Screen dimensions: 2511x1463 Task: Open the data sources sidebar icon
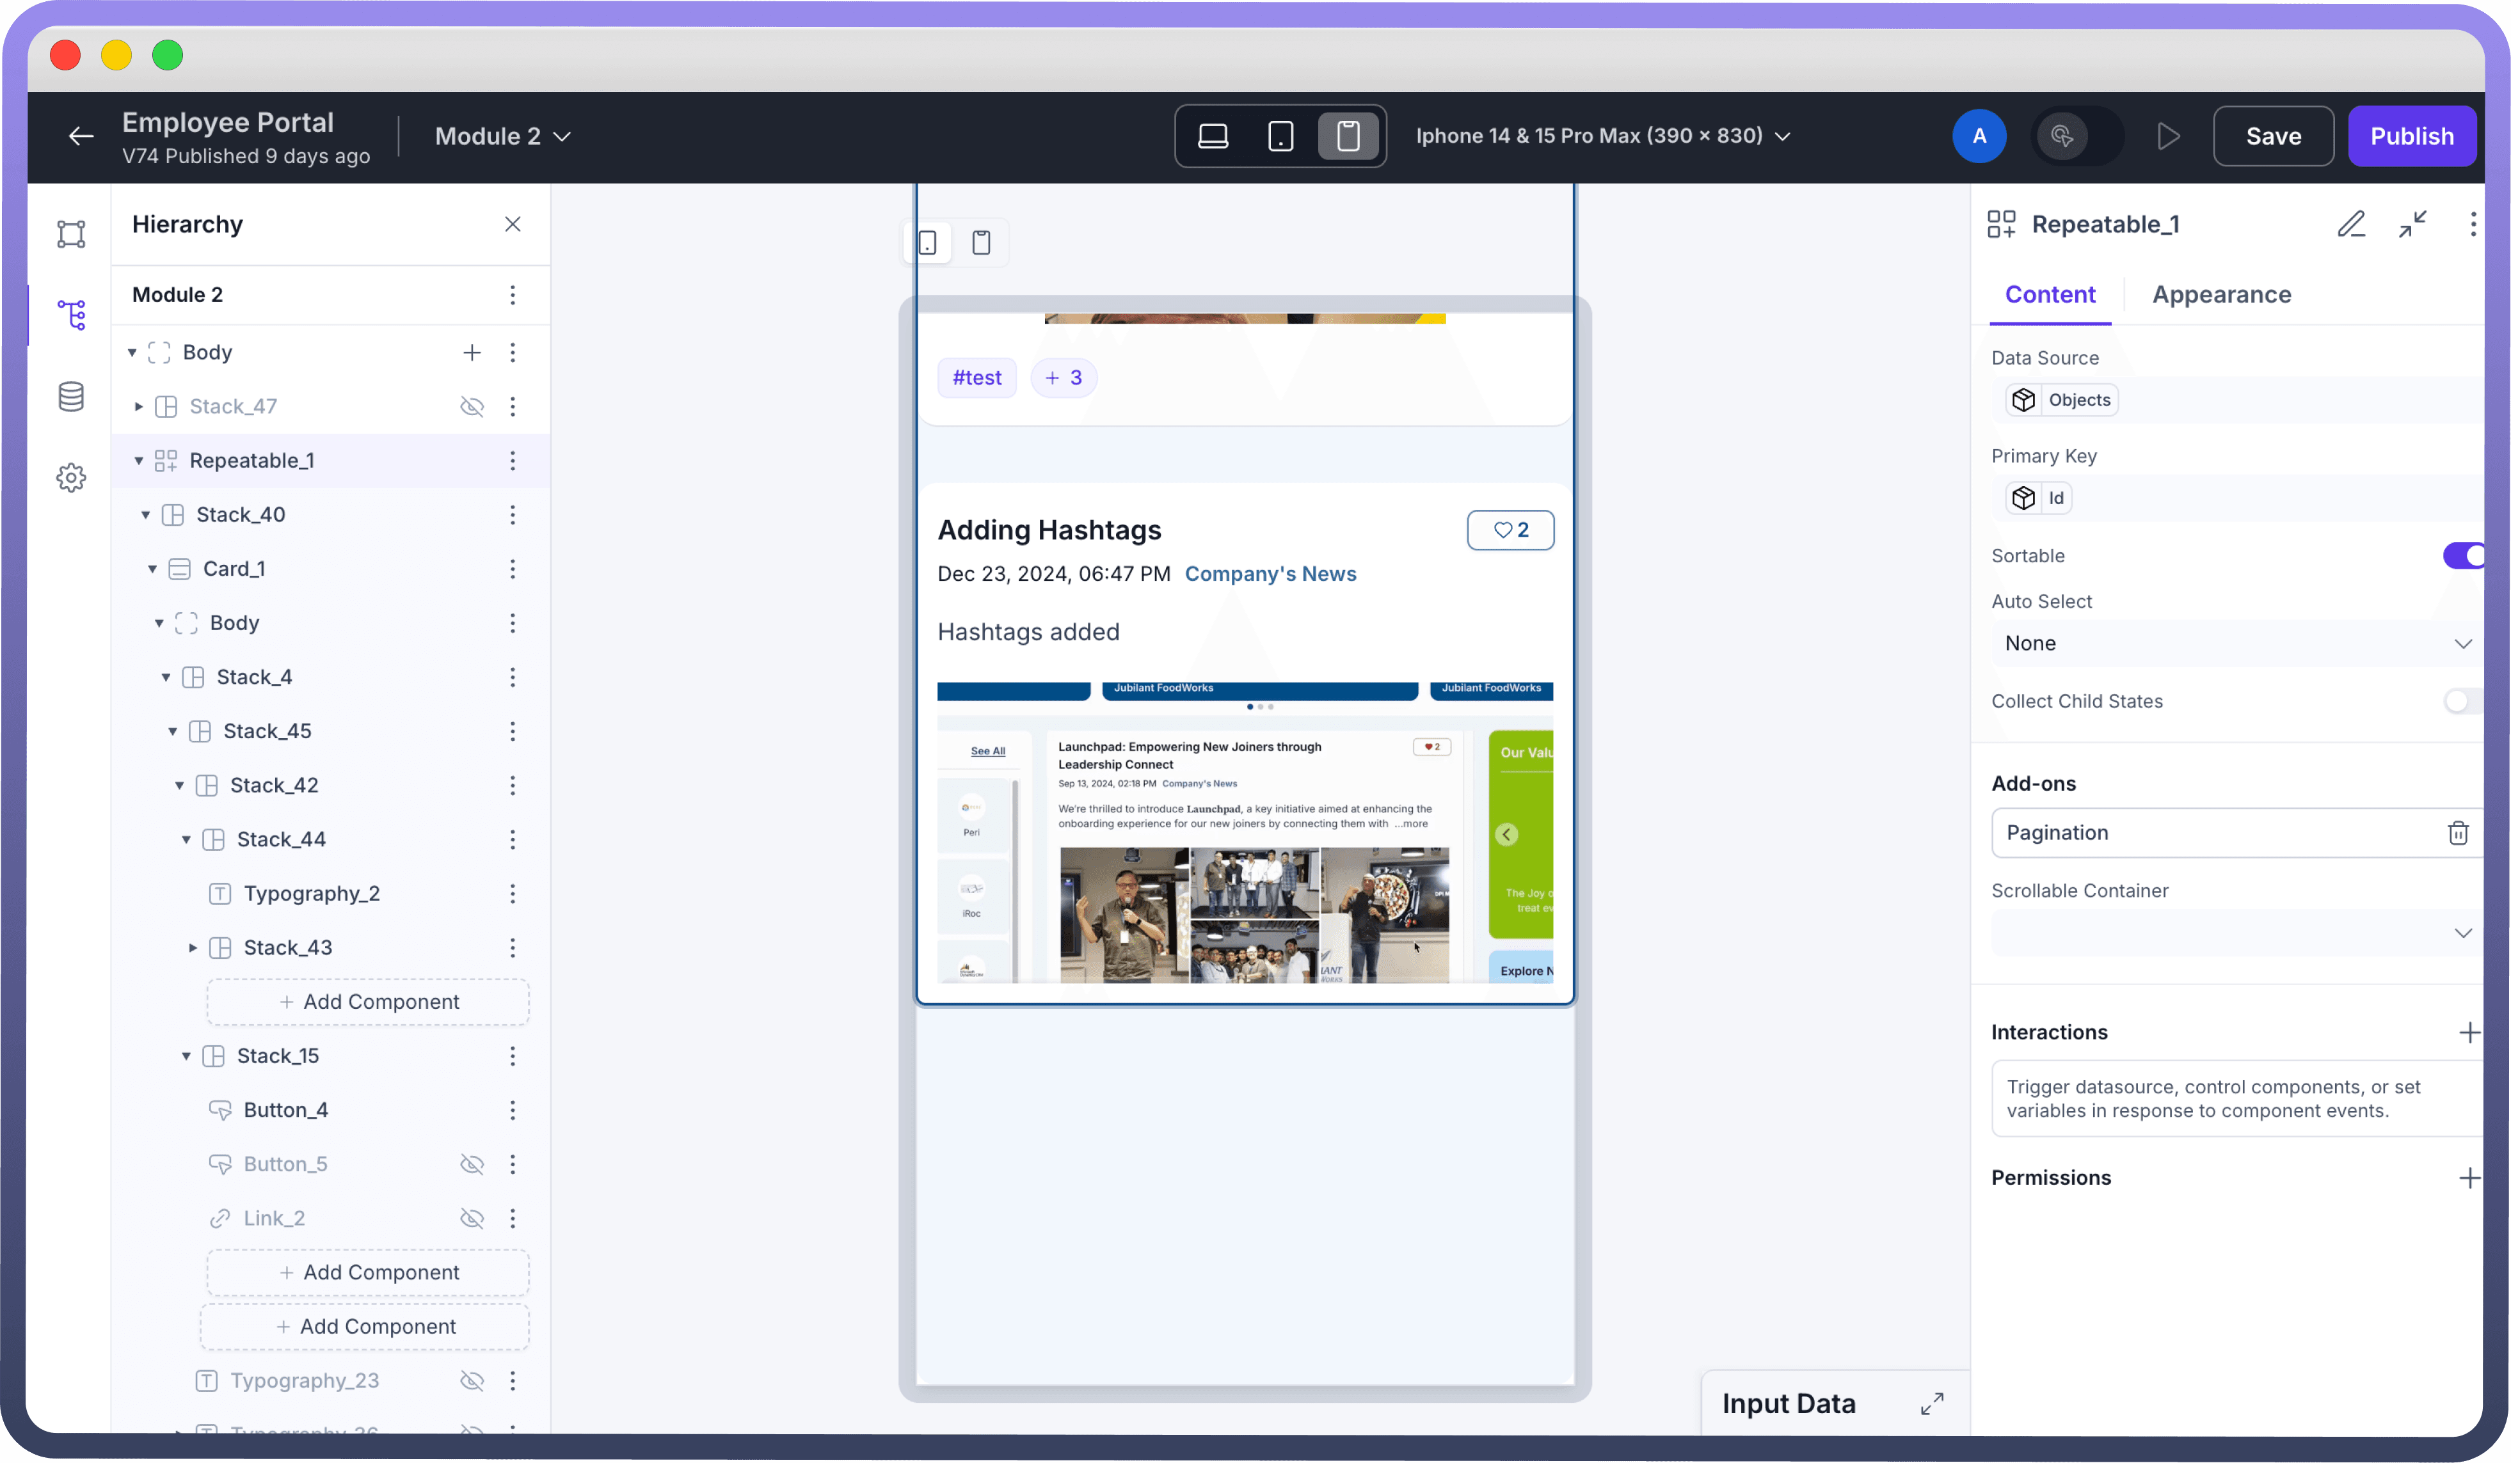(x=71, y=397)
